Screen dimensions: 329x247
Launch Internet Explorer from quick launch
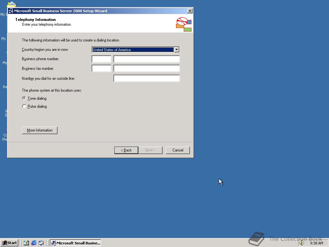[34, 243]
